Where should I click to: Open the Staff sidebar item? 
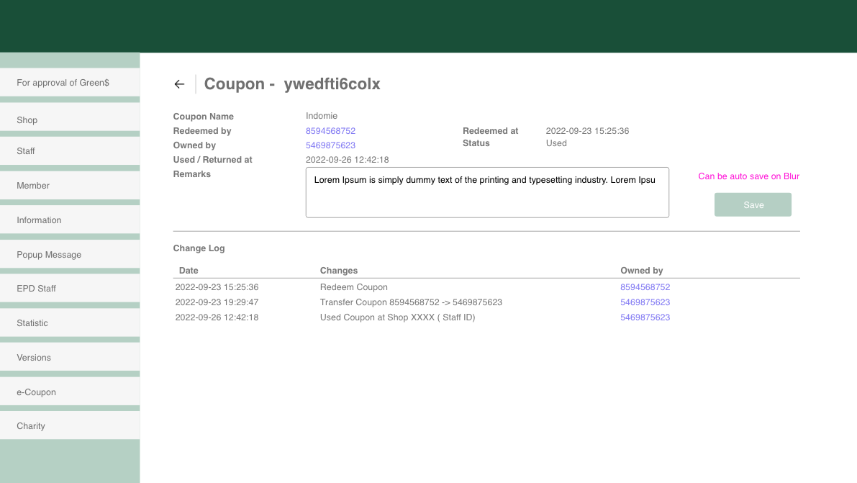(70, 151)
